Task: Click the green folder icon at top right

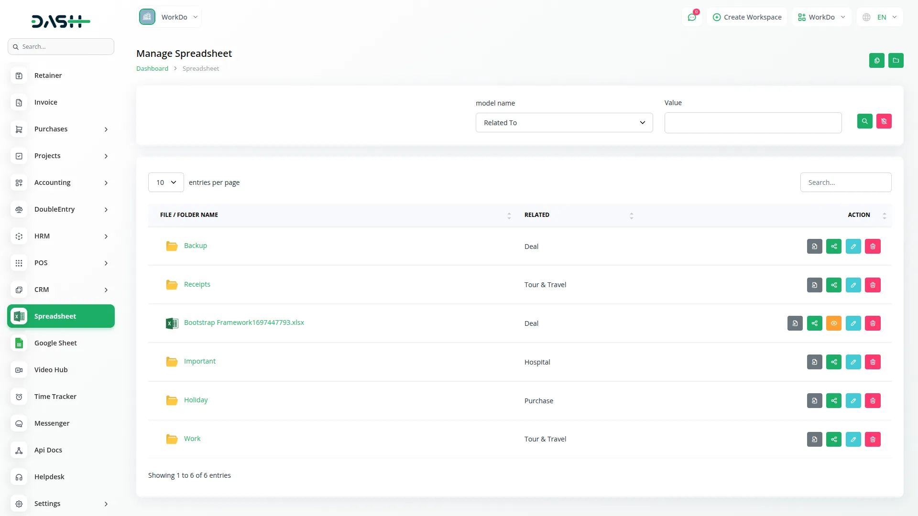Action: click(x=896, y=61)
